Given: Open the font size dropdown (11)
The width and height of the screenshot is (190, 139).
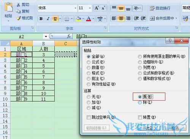Looking at the screenshot, I should (x=90, y=8).
